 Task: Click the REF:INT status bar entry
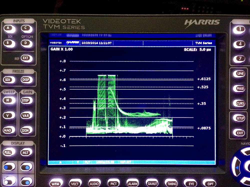(125, 162)
